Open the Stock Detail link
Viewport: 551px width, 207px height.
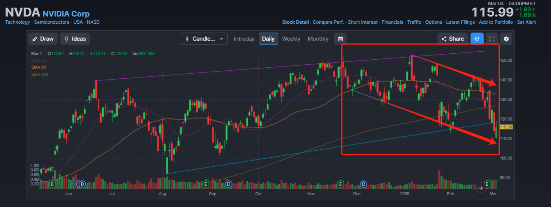(x=295, y=22)
